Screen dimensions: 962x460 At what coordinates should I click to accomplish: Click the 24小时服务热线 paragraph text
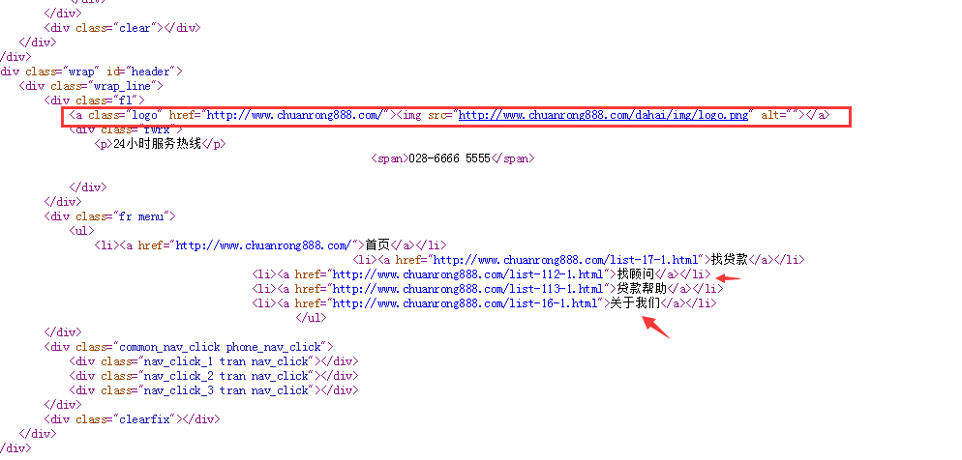(x=162, y=144)
